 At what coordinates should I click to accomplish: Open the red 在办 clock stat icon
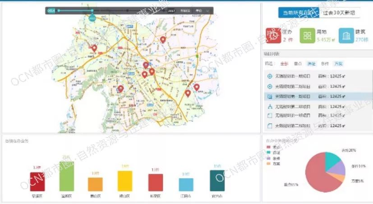pos(273,35)
